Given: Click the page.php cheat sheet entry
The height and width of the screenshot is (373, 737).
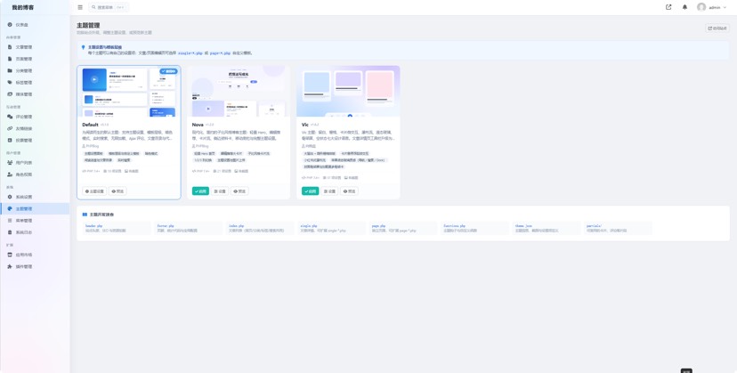Looking at the screenshot, I should point(403,228).
